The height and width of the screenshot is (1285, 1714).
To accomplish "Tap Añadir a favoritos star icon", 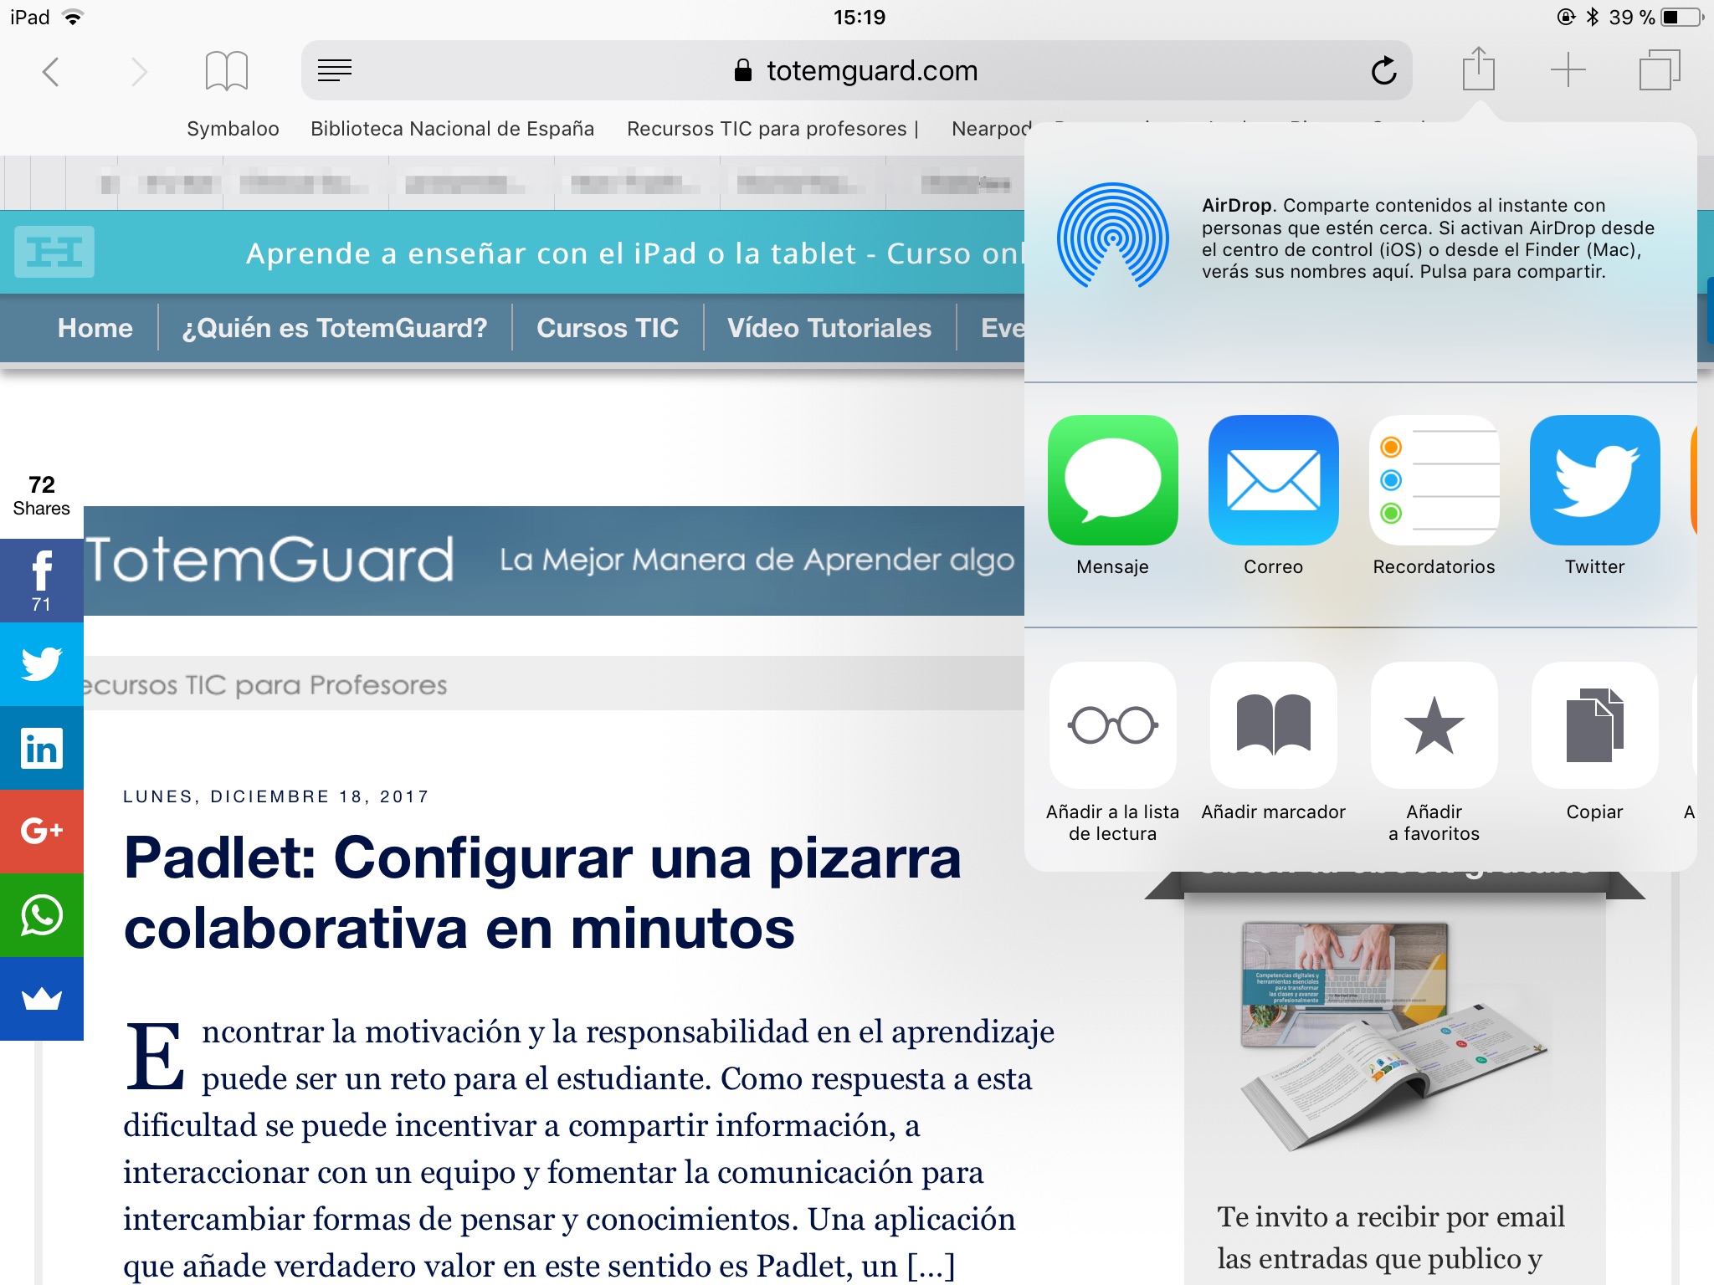I will (1434, 725).
